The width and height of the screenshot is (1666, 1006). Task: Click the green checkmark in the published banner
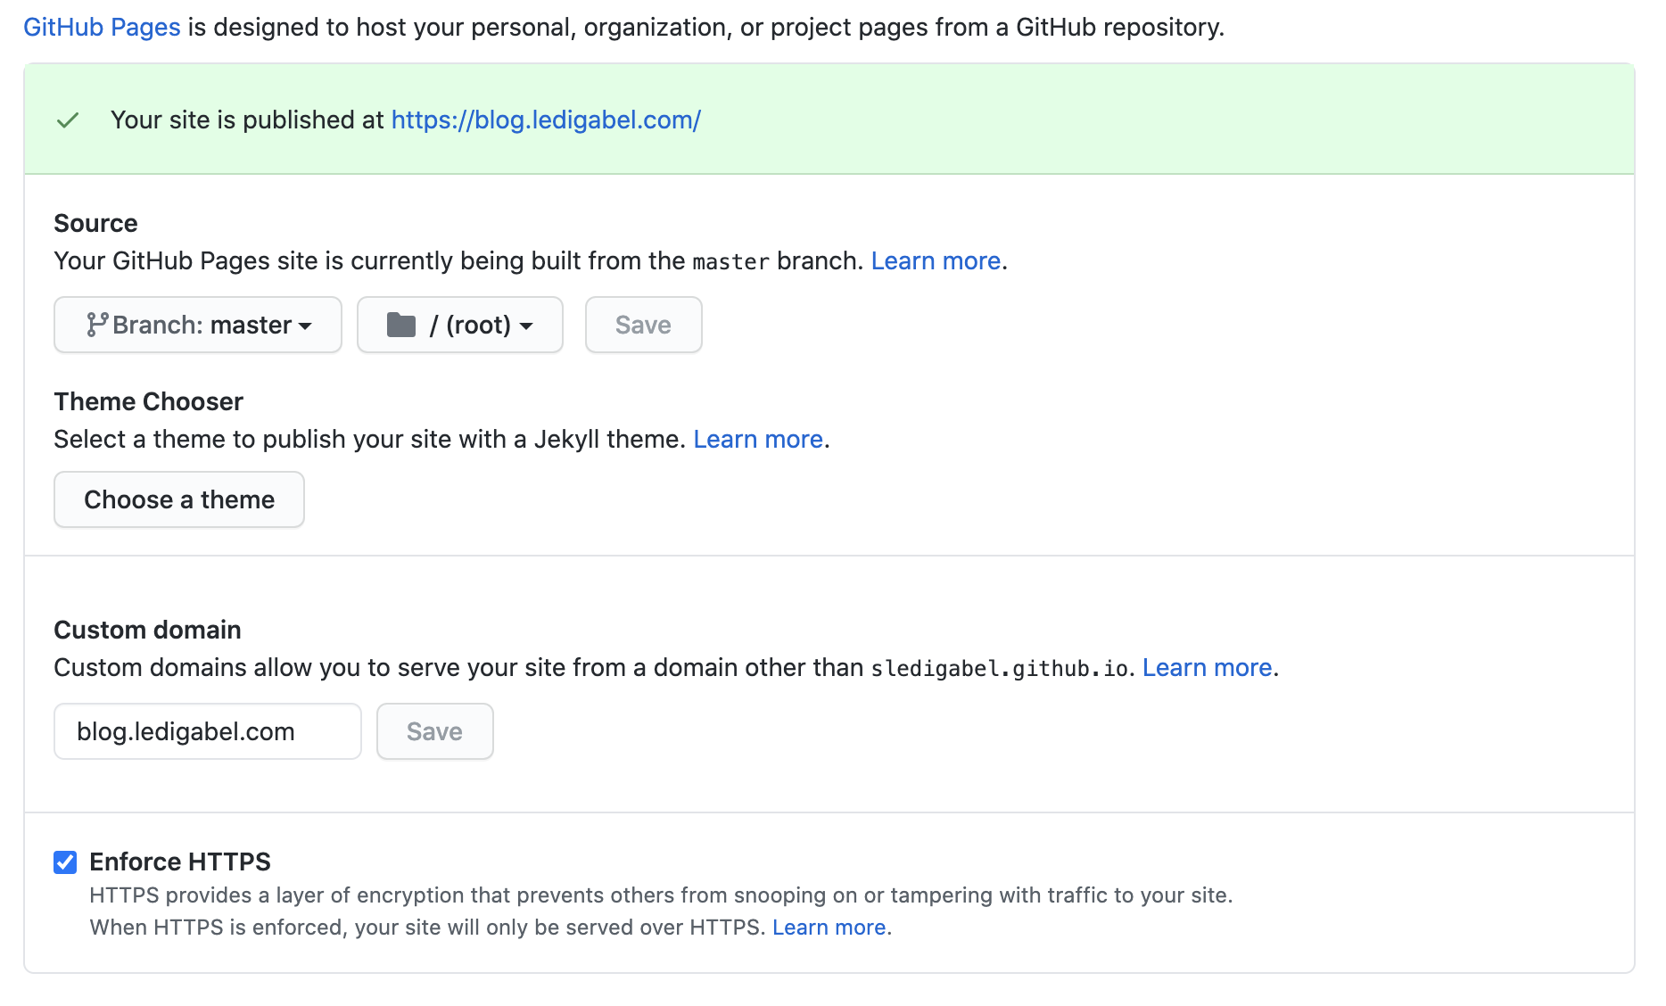pos(67,120)
